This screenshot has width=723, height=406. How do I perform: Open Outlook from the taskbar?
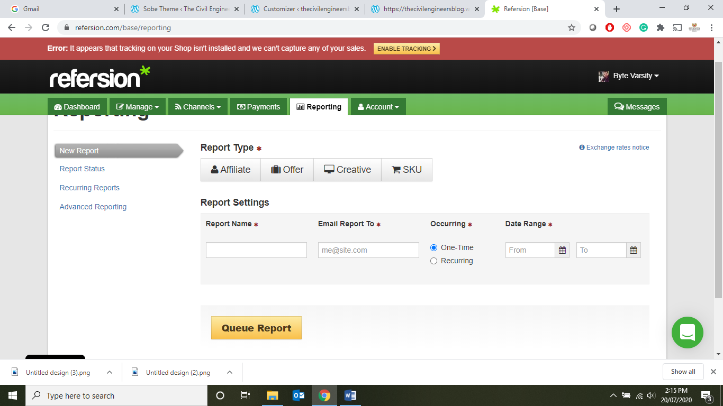coord(299,395)
